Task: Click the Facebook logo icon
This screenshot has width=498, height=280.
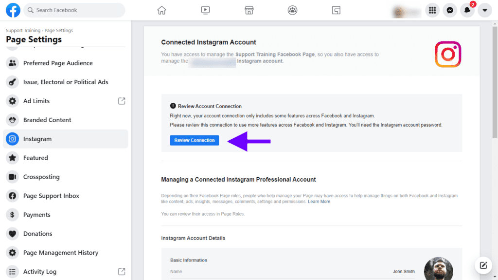Action: tap(13, 10)
